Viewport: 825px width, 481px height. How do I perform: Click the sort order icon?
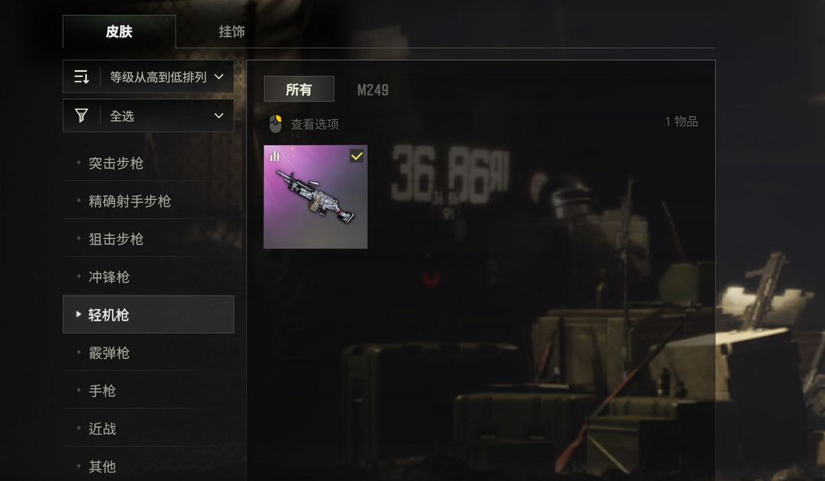point(82,77)
